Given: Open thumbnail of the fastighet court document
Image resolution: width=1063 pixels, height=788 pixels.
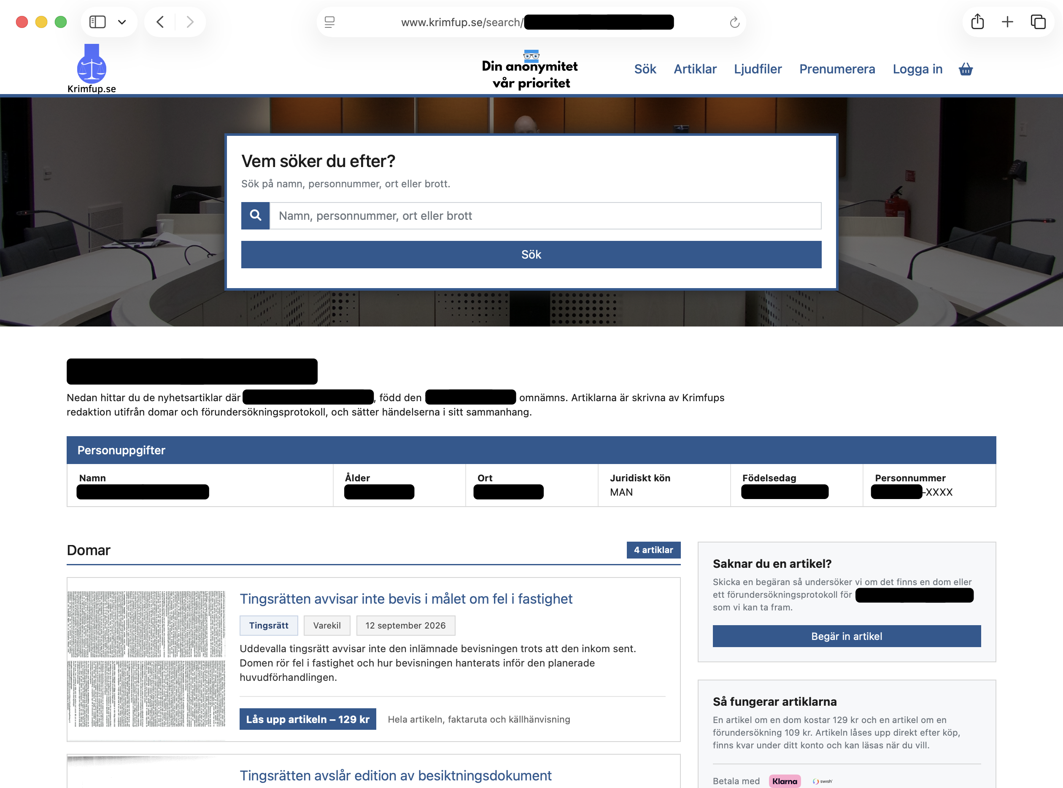Looking at the screenshot, I should tap(146, 659).
